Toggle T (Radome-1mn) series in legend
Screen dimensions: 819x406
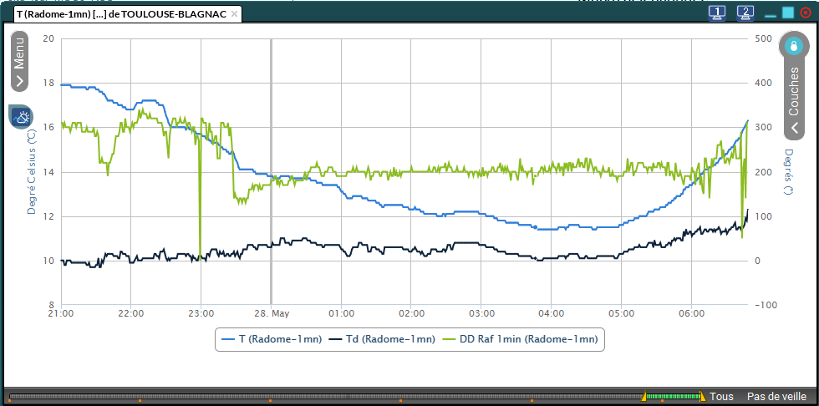pyautogui.click(x=271, y=339)
